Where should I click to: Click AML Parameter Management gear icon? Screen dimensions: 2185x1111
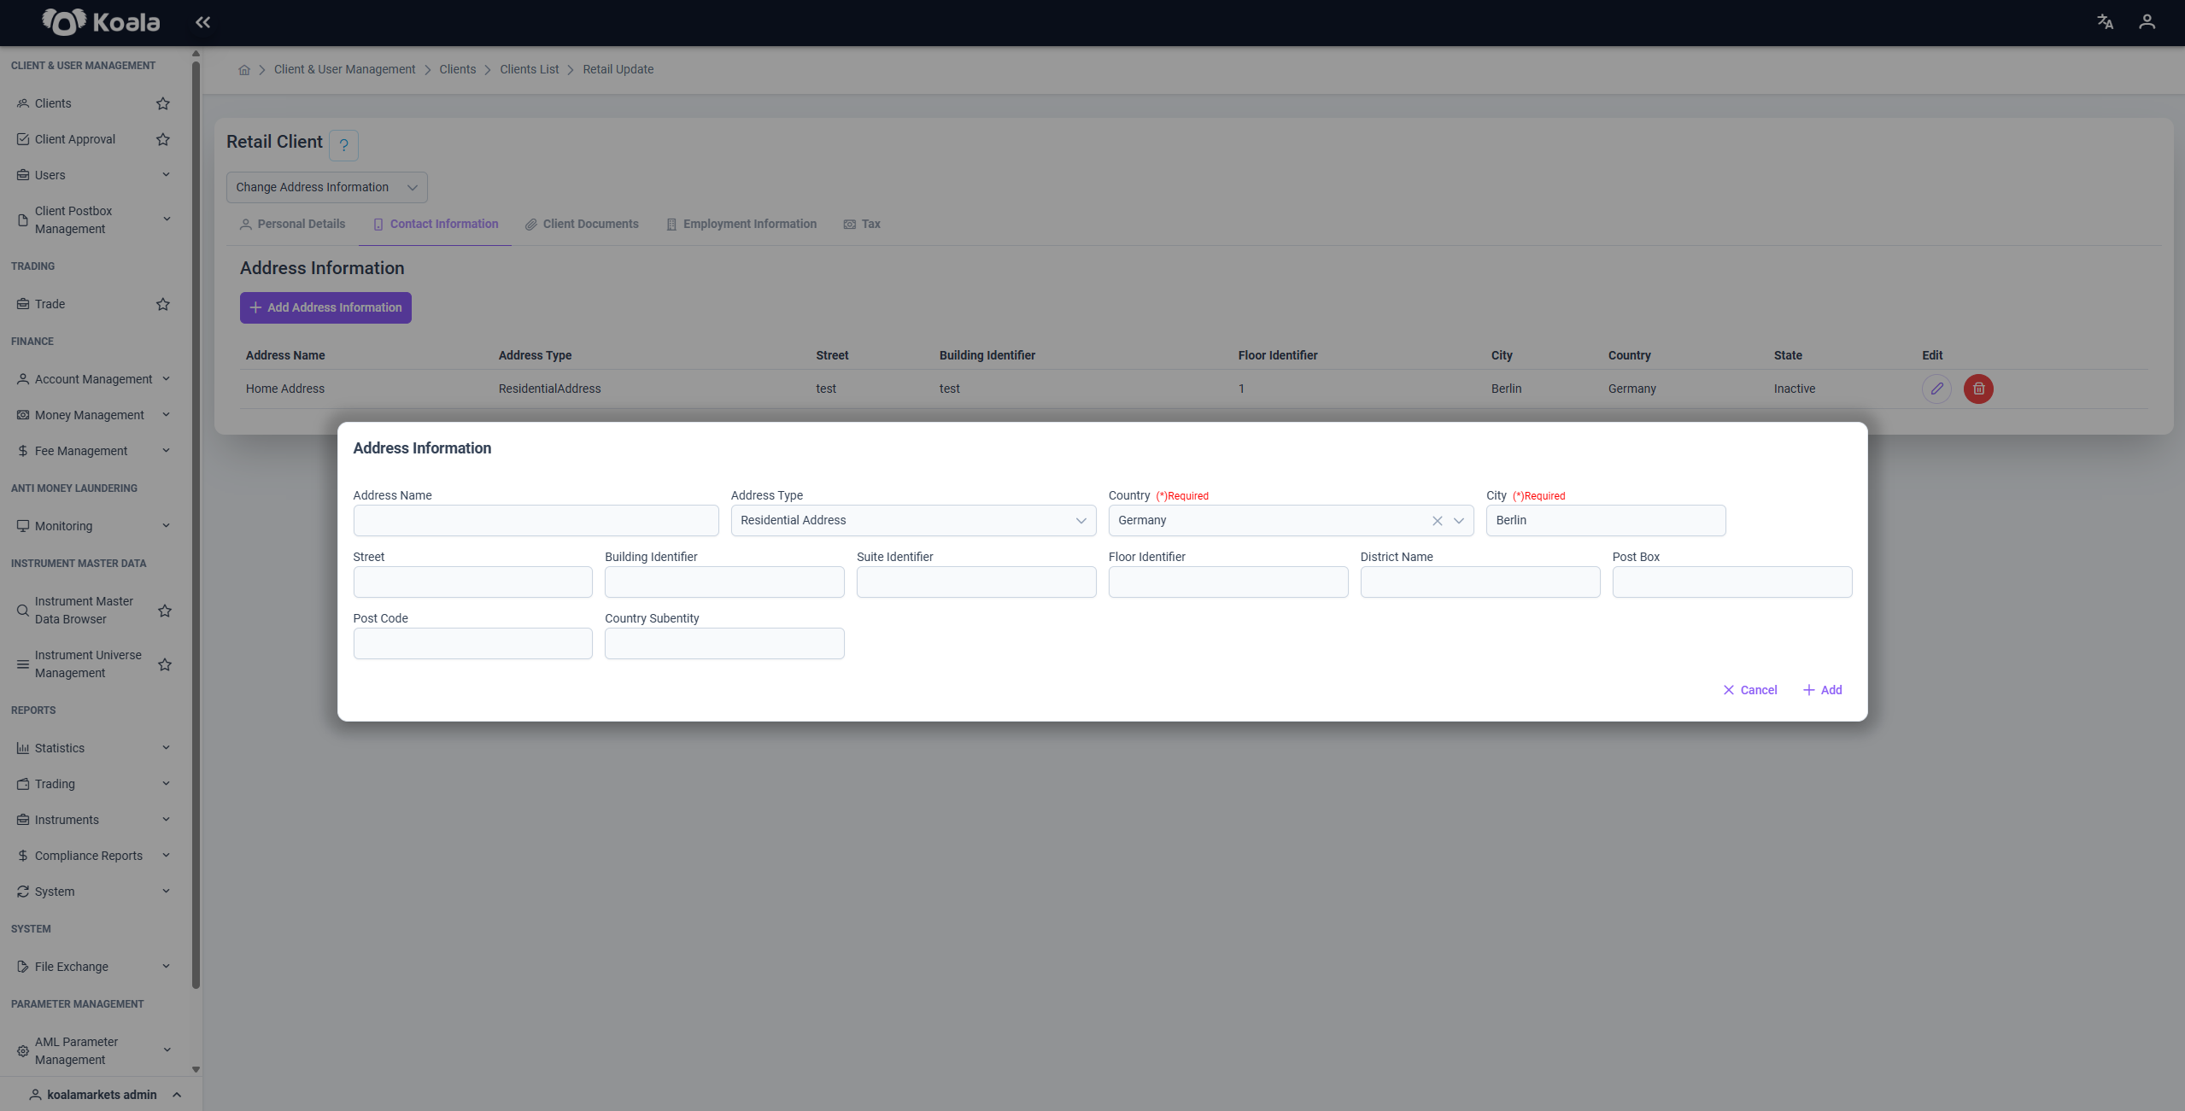[x=23, y=1051]
